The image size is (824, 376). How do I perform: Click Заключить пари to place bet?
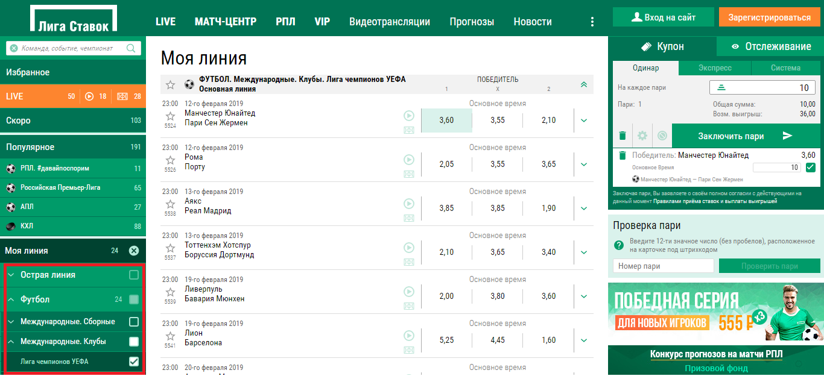pyautogui.click(x=746, y=136)
